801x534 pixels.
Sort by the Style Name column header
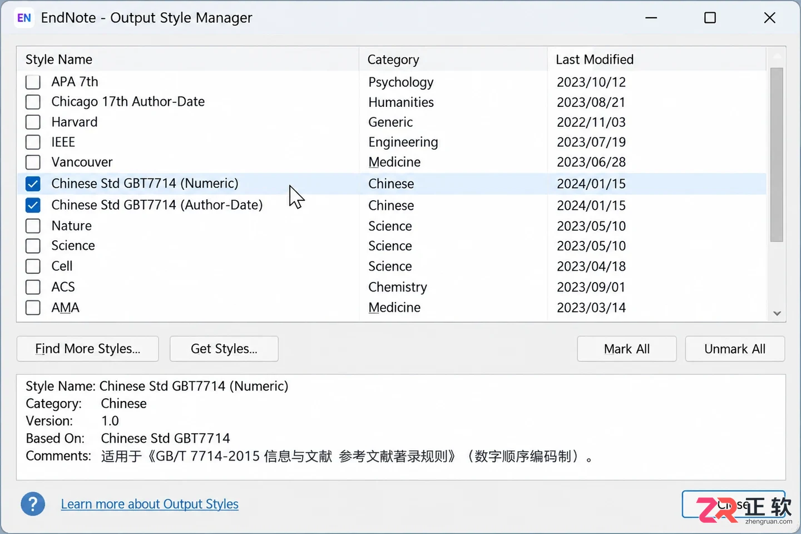188,59
